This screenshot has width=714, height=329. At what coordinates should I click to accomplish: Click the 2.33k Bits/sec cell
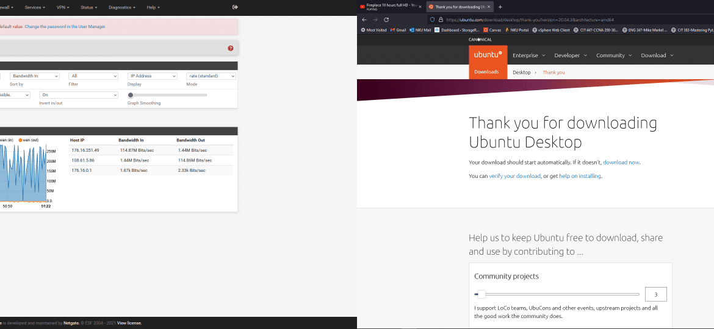point(192,171)
